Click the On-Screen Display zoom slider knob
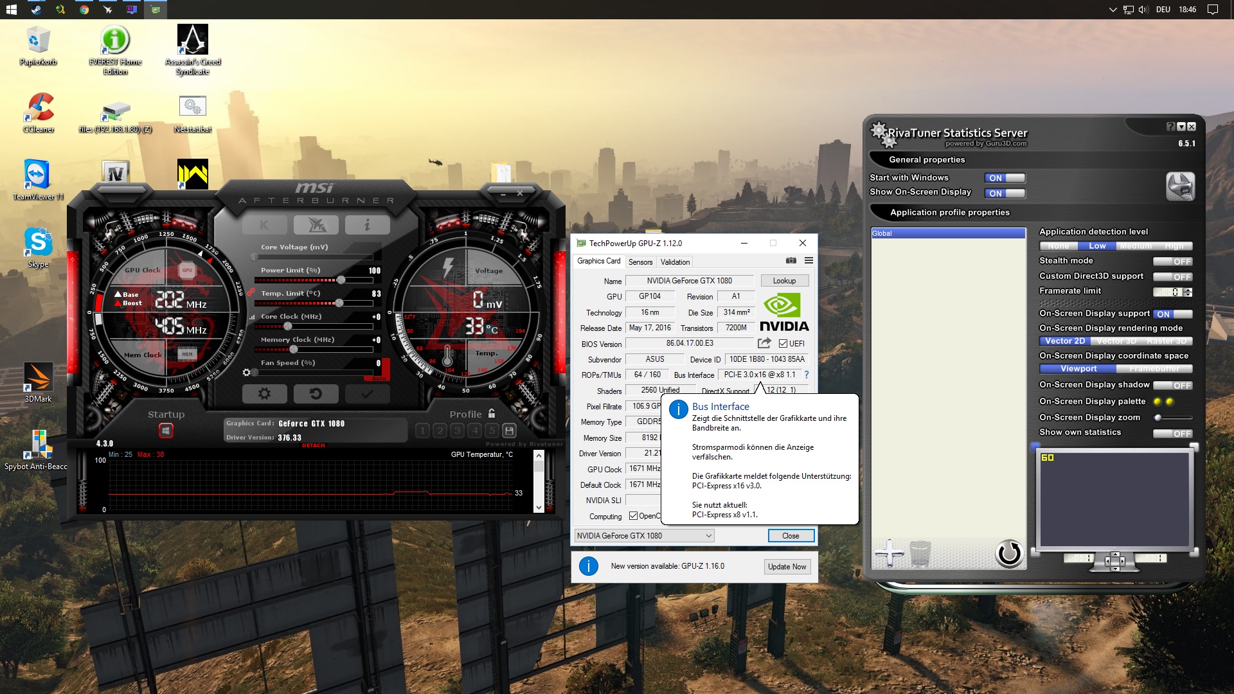1234x694 pixels. point(1158,418)
